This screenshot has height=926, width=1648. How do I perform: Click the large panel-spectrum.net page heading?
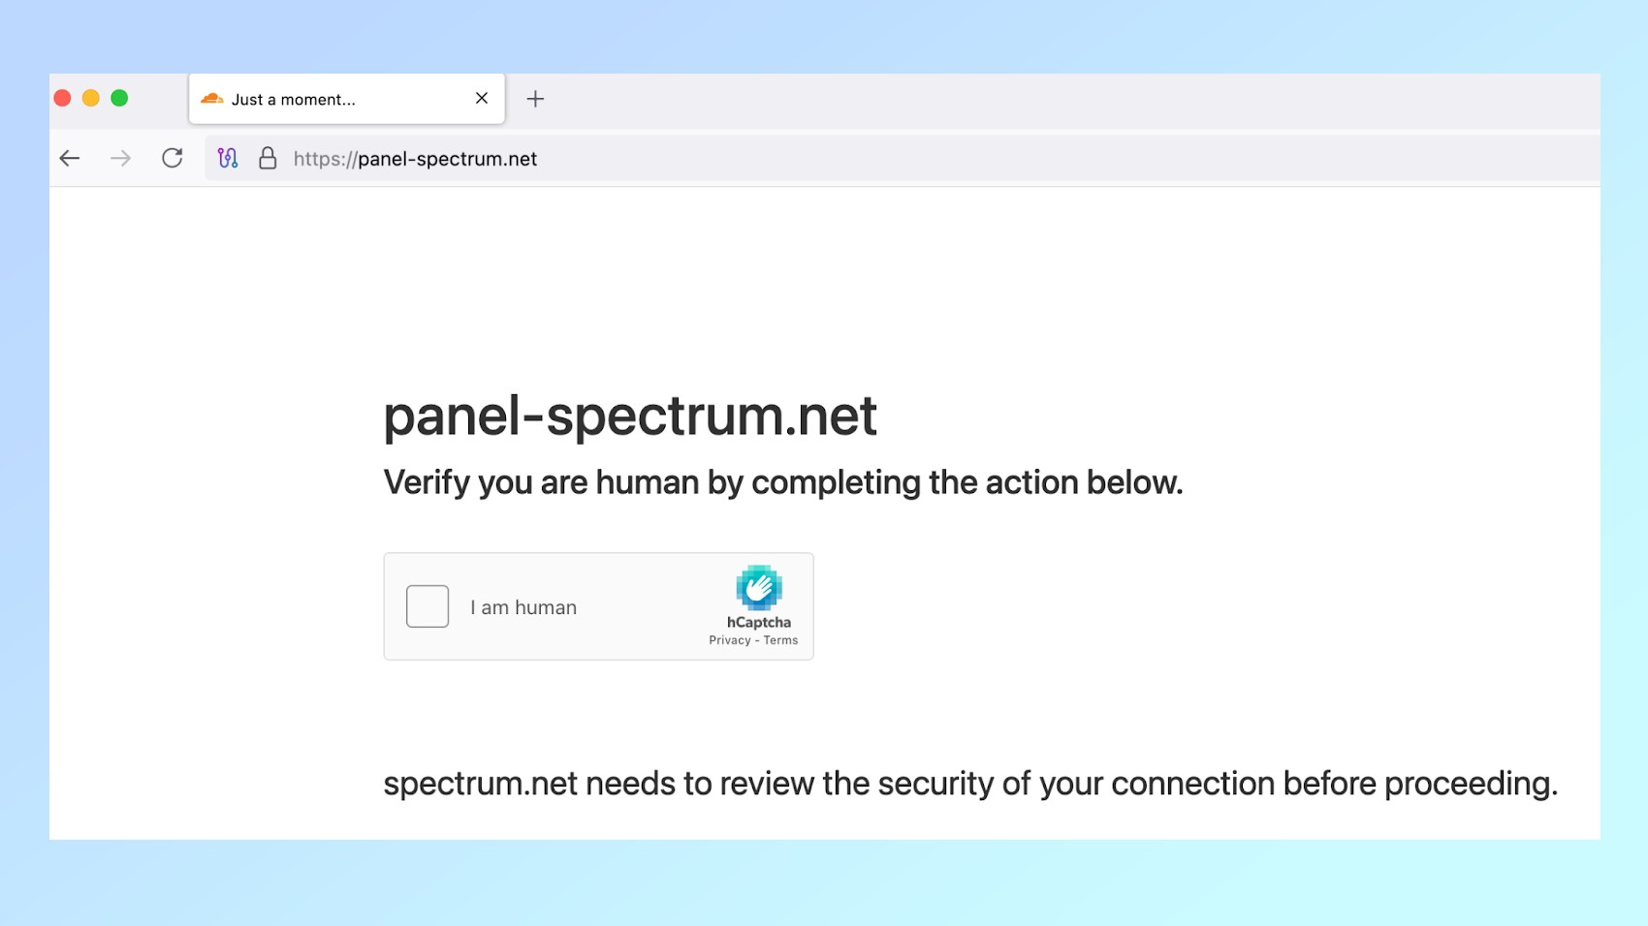pyautogui.click(x=630, y=416)
